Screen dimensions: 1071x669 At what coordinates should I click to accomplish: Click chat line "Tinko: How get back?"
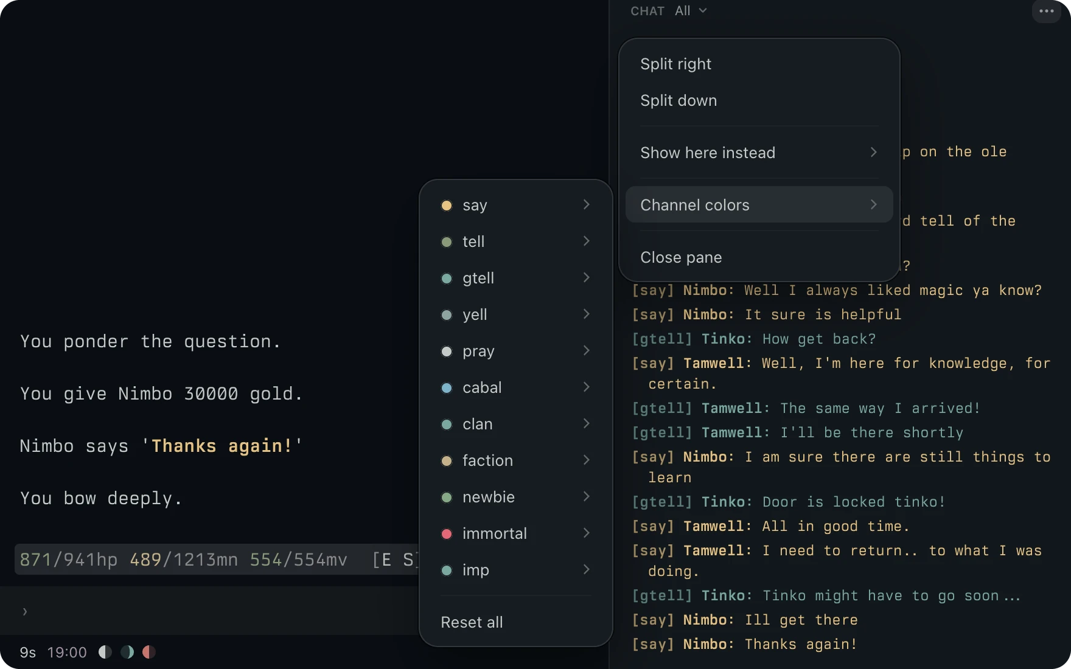754,339
